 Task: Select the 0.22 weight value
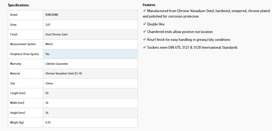coord(48,123)
